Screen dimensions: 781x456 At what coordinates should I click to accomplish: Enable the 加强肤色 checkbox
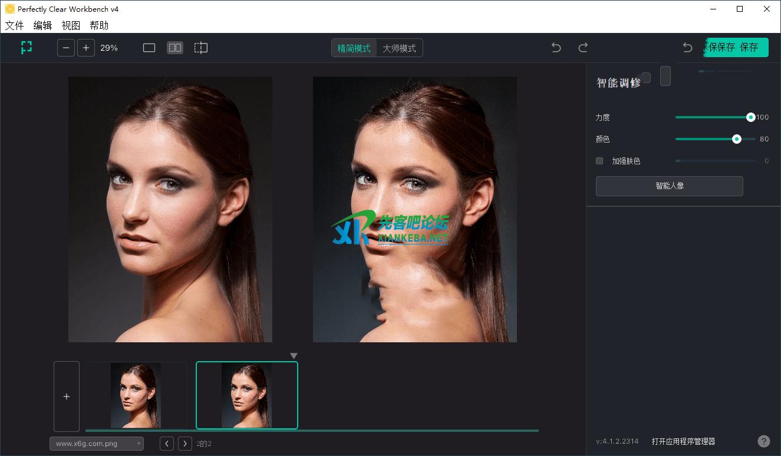pos(599,161)
